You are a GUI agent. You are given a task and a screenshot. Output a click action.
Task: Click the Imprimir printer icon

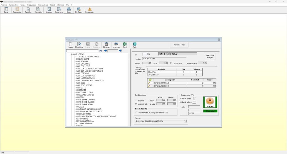pos(116,44)
